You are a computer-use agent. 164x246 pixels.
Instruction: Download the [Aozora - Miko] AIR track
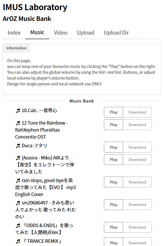137,159
